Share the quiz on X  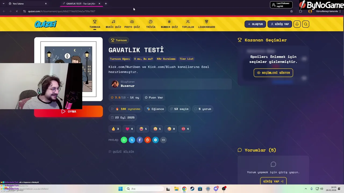(132, 140)
